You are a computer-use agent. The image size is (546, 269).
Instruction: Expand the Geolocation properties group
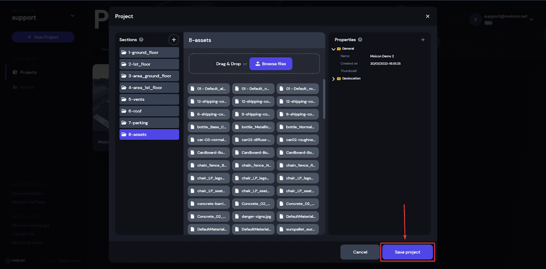[334, 79]
